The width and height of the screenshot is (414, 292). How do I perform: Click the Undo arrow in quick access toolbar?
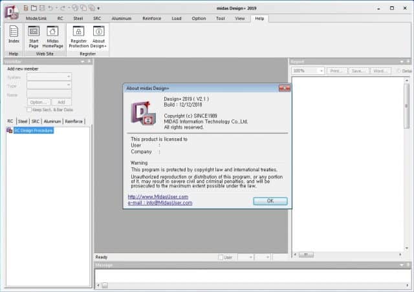tap(50, 8)
